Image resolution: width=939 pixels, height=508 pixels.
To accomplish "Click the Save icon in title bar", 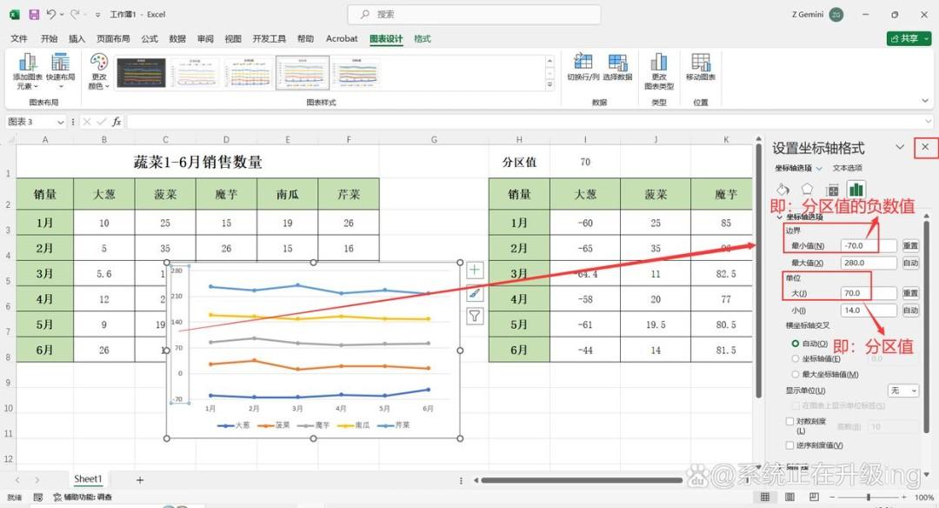I will tap(34, 15).
